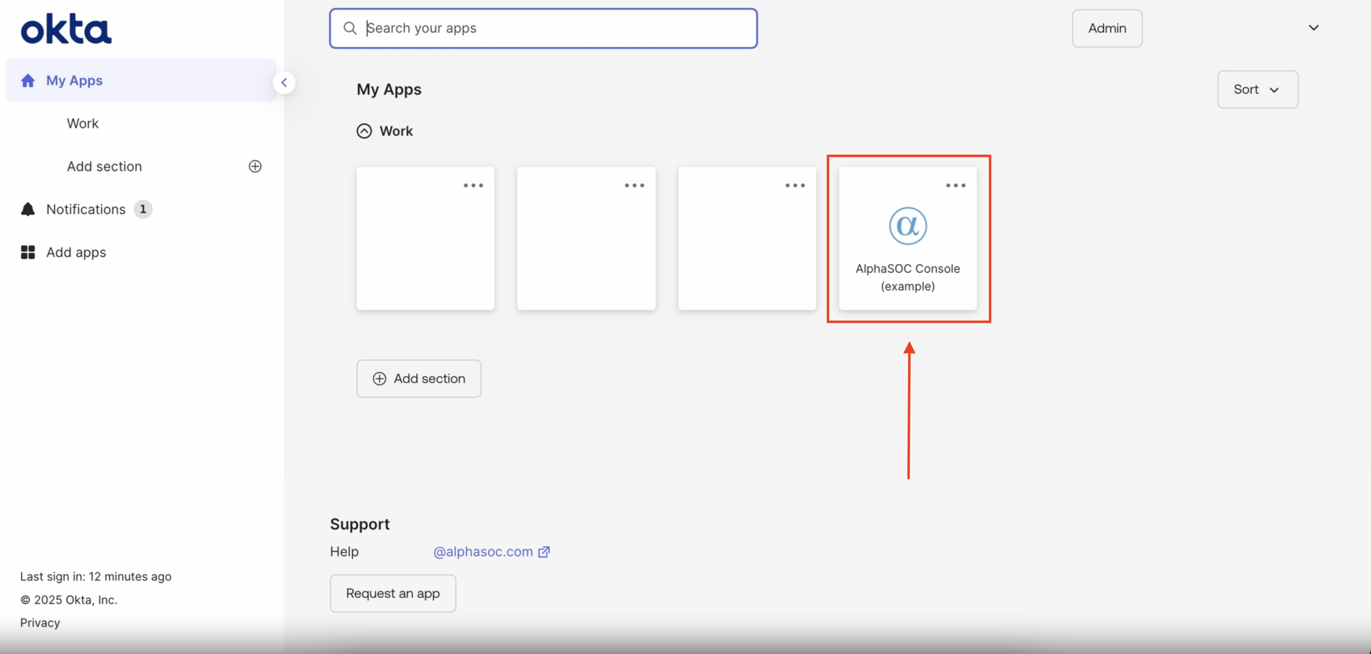Click the plus icon next to Add section in sidebar
The height and width of the screenshot is (654, 1371).
(255, 166)
